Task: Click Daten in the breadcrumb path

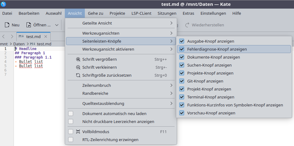Action: (x=19, y=44)
